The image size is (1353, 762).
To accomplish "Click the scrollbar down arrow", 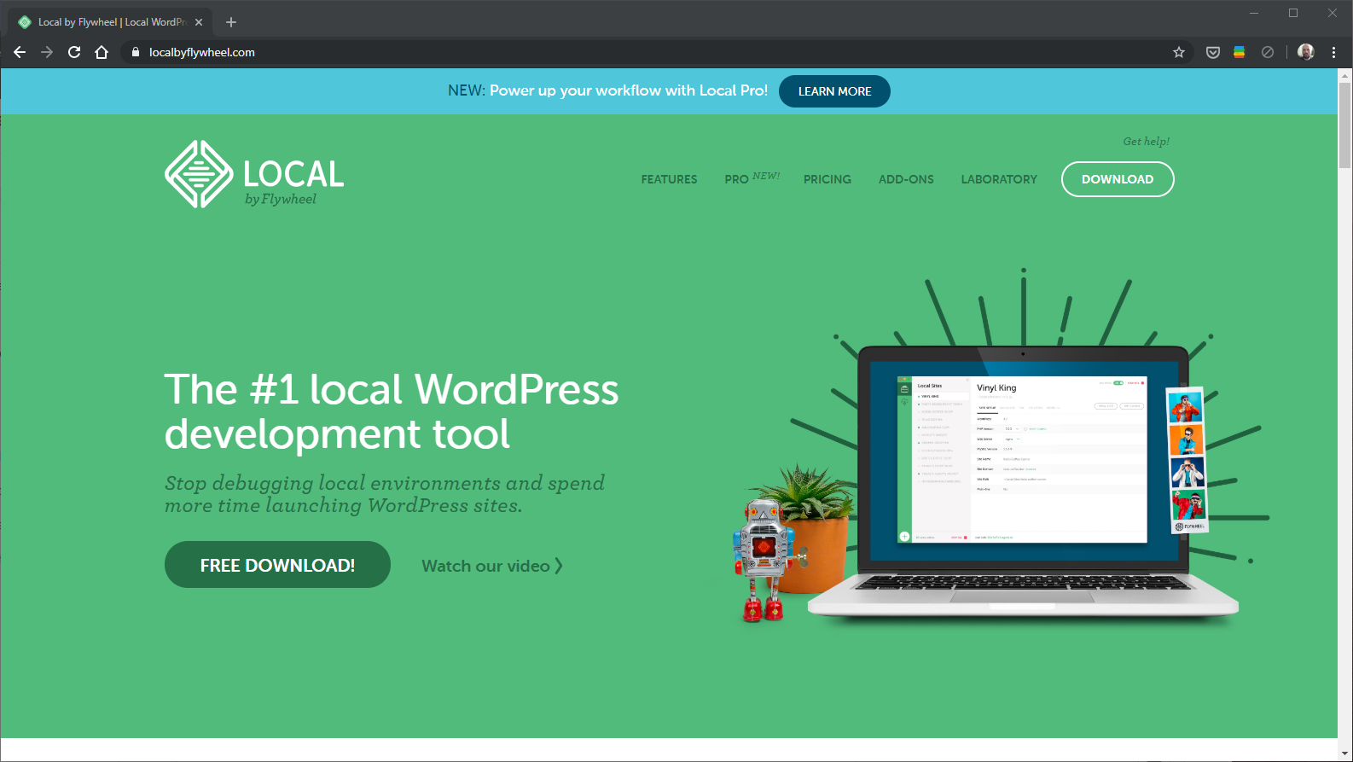I will [1344, 754].
